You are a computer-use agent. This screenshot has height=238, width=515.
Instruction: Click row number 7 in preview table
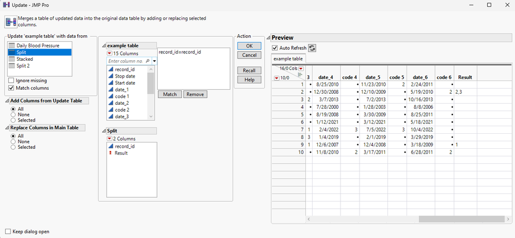(289, 130)
